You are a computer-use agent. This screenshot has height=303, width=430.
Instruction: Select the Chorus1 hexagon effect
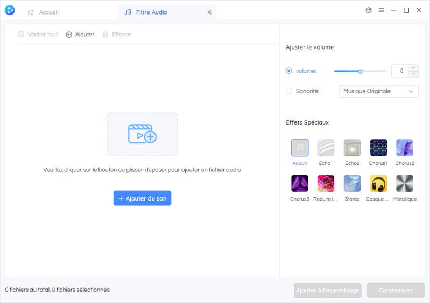(x=378, y=148)
